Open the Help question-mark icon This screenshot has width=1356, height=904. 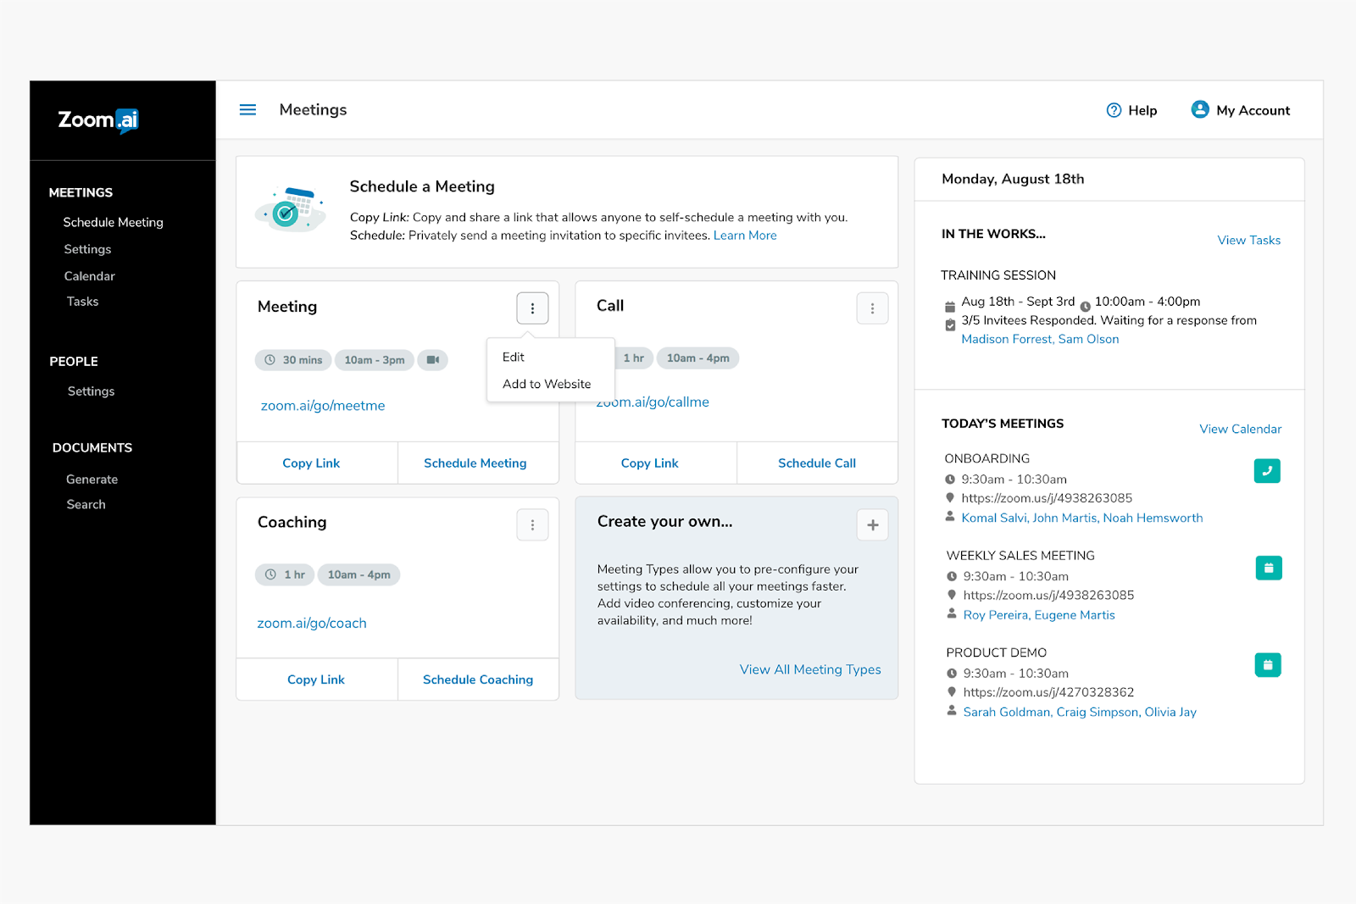[1114, 110]
